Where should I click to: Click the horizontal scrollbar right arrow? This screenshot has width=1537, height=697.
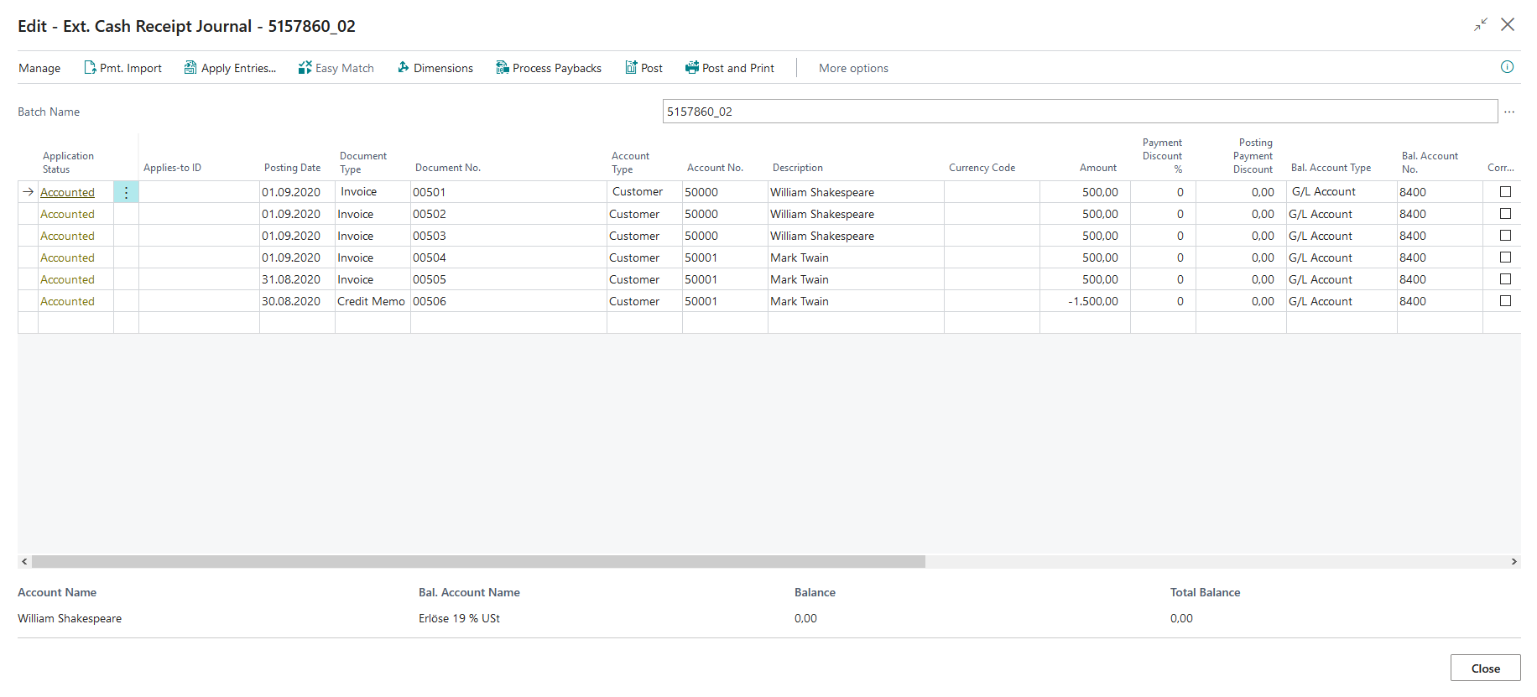(x=1514, y=562)
